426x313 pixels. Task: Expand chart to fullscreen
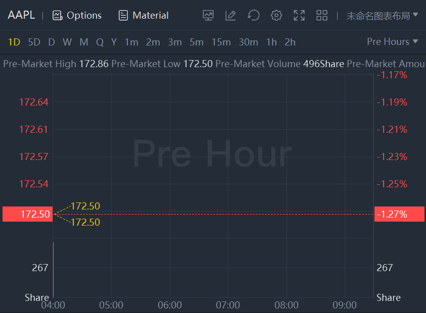(299, 16)
